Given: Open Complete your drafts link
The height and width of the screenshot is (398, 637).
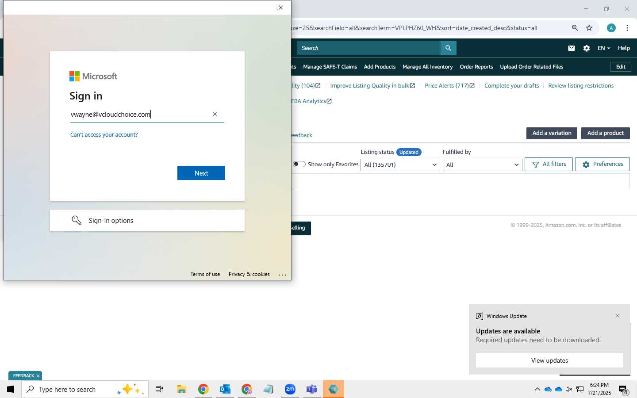Looking at the screenshot, I should pyautogui.click(x=512, y=86).
